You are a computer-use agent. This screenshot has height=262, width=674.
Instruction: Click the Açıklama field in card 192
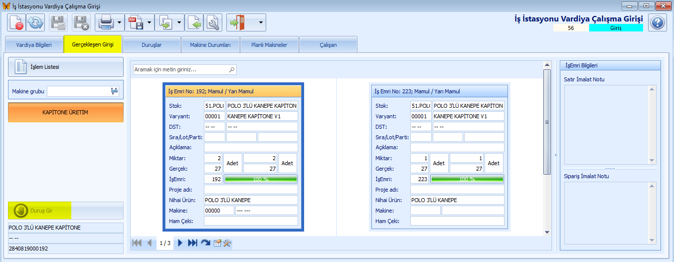[251, 148]
